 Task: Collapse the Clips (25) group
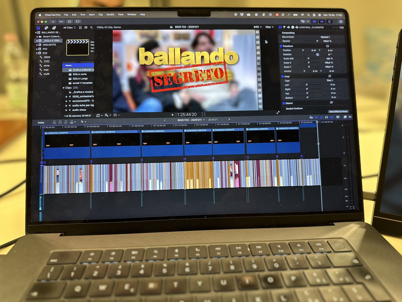tap(64, 88)
